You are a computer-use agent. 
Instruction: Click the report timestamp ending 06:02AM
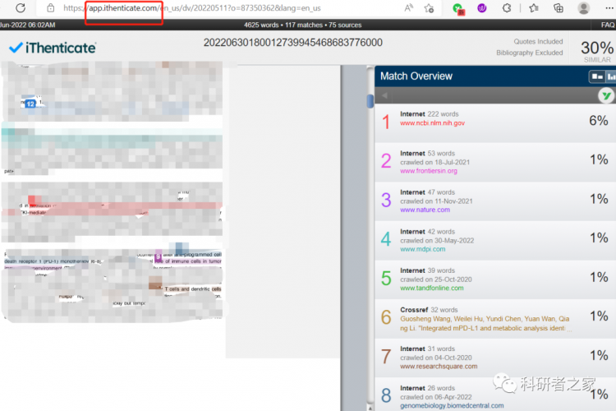pyautogui.click(x=27, y=25)
